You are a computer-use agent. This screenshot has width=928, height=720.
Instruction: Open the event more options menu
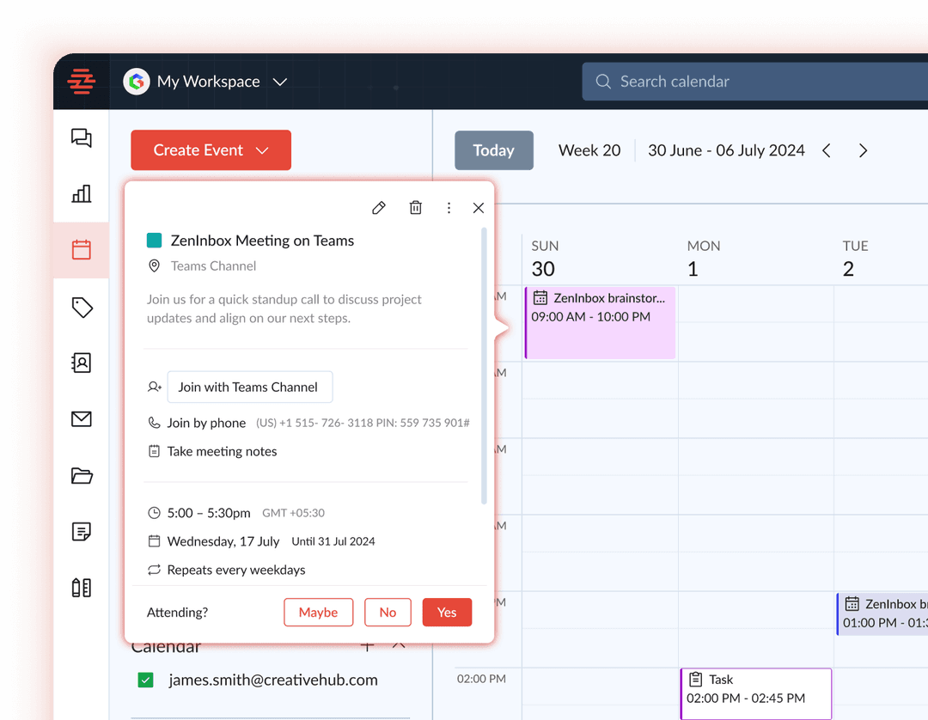[449, 208]
